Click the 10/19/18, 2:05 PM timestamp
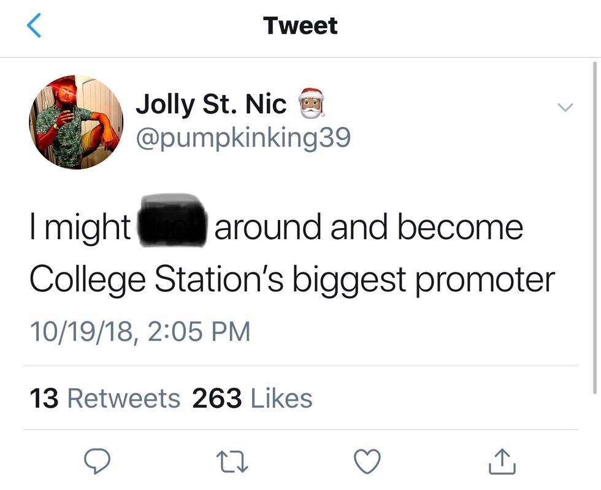 (x=140, y=332)
